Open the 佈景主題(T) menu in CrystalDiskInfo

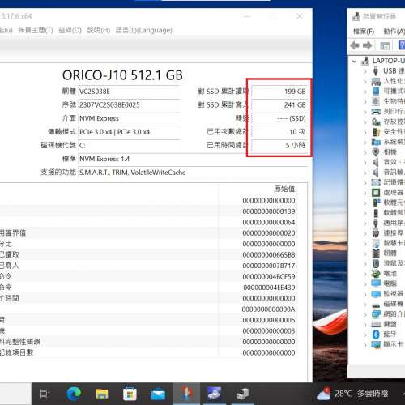click(x=36, y=30)
